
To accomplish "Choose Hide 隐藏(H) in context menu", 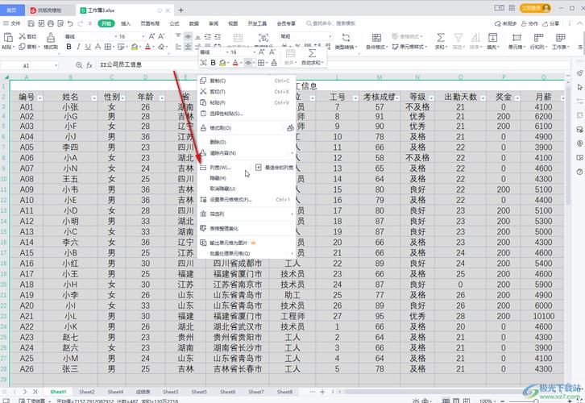I will [x=247, y=178].
